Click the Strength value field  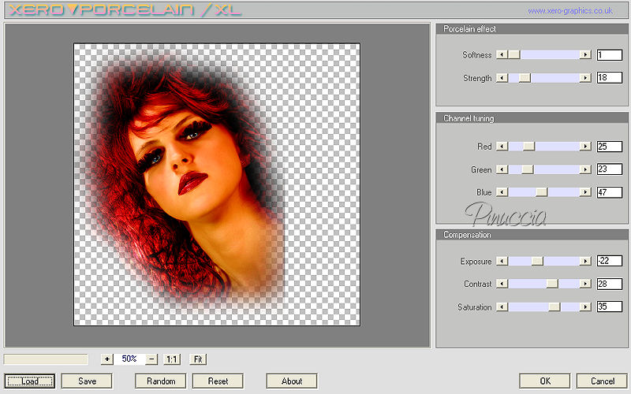[609, 77]
